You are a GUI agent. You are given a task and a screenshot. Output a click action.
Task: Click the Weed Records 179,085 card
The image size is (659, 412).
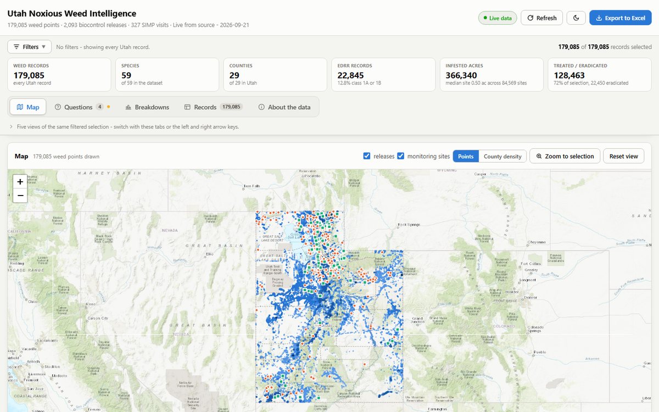[x=59, y=75]
